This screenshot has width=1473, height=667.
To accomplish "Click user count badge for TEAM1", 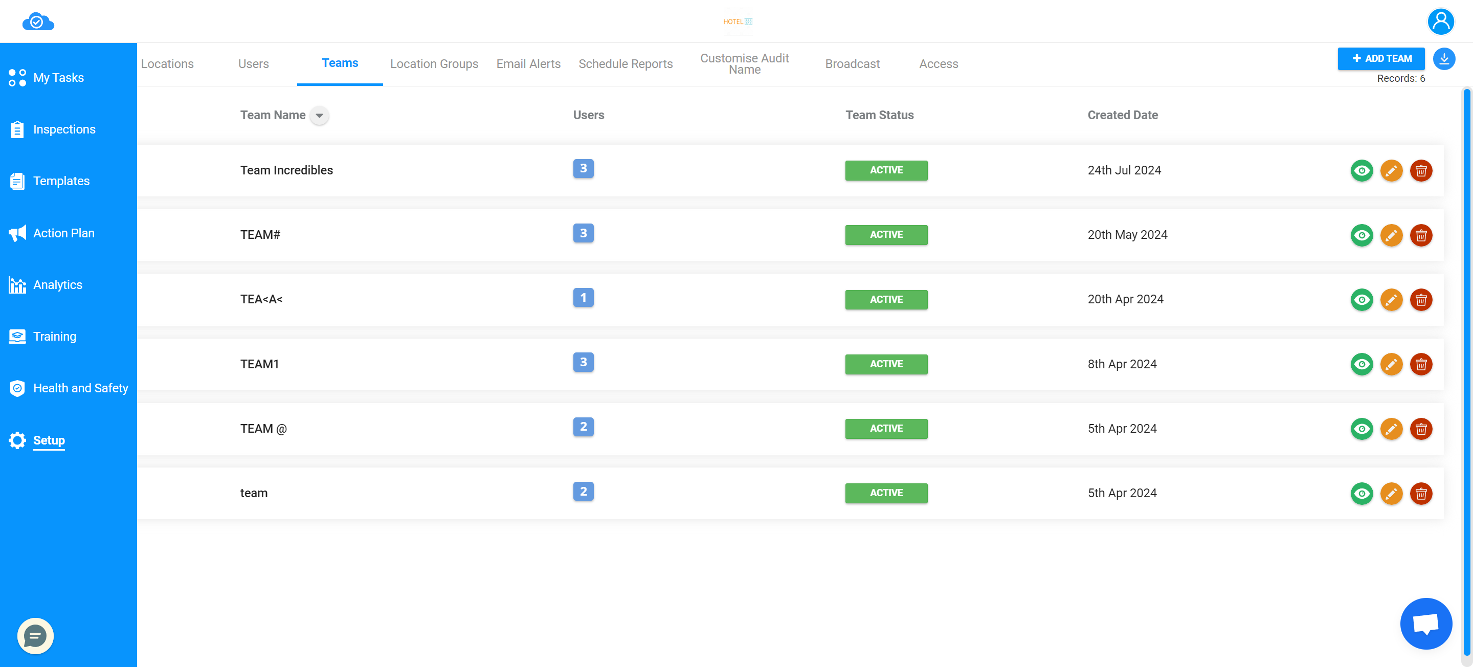I will pos(583,363).
